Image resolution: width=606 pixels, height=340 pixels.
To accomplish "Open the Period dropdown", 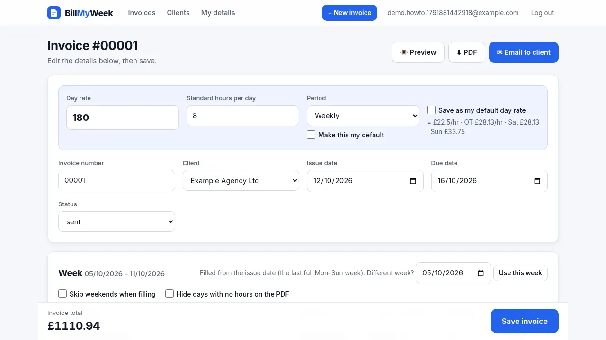I will click(363, 116).
